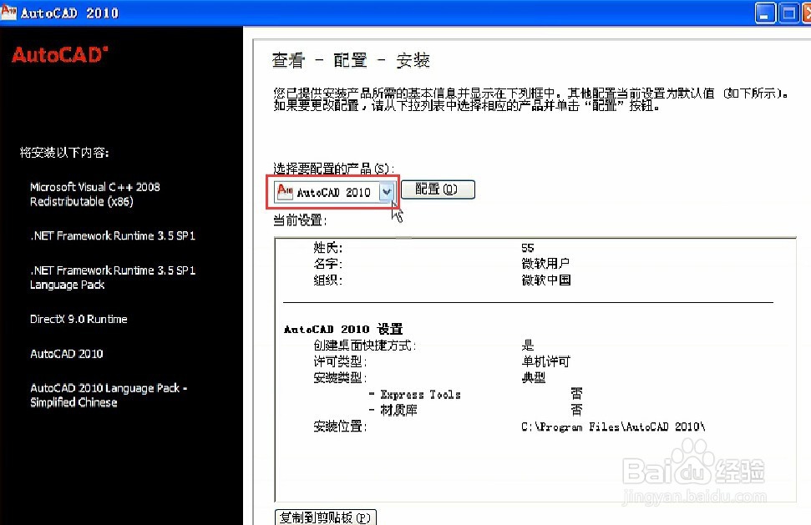Click the 将安装以下内容 label
The width and height of the screenshot is (811, 525).
(64, 153)
